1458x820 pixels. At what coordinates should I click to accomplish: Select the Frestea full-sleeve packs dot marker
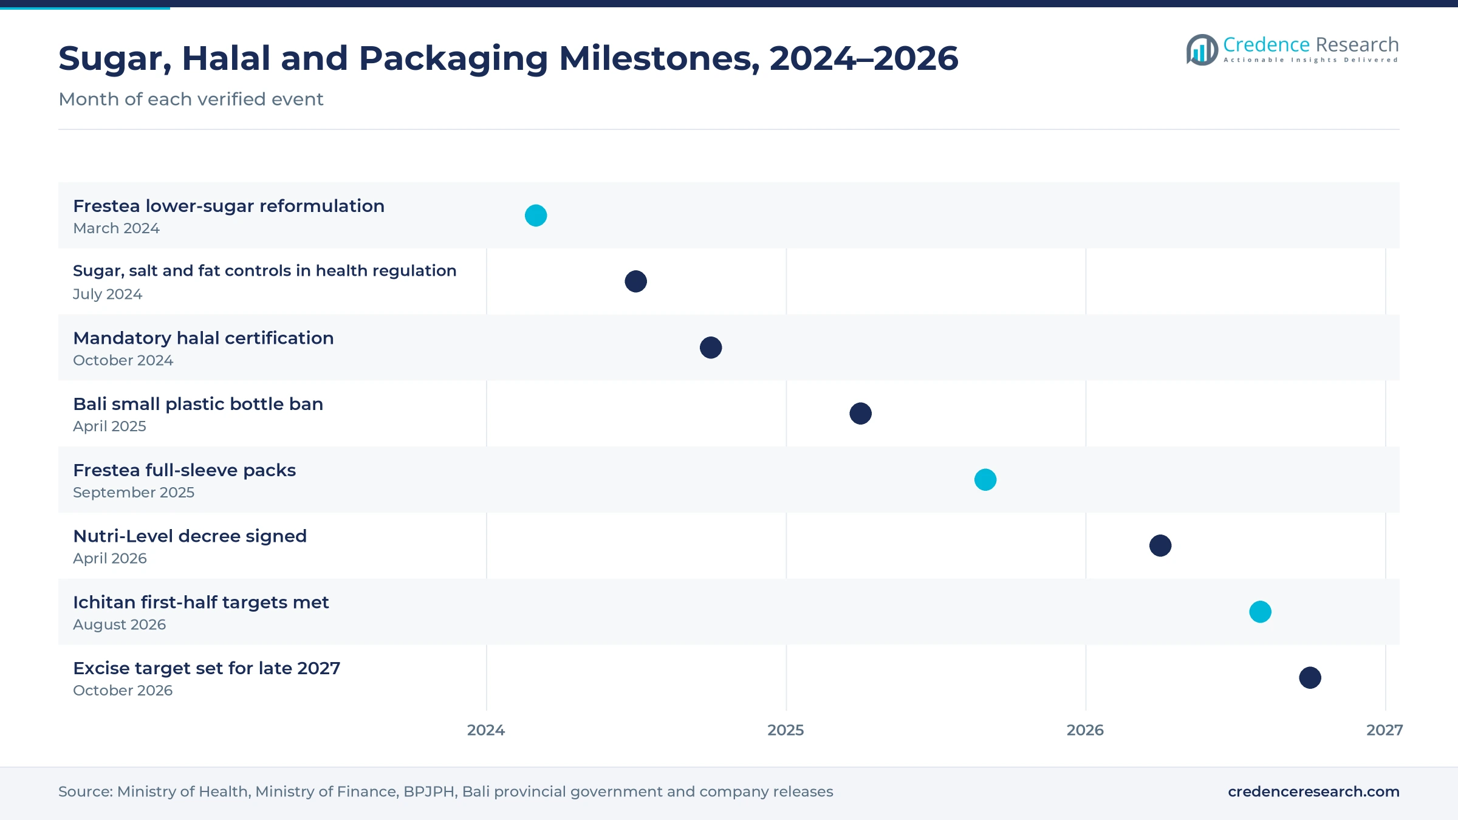(x=985, y=480)
